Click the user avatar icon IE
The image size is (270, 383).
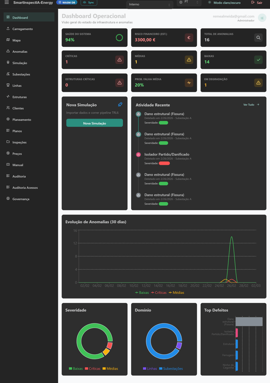click(x=262, y=18)
